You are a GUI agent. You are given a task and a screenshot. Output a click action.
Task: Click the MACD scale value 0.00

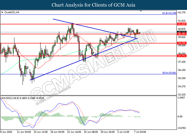click(x=180, y=116)
